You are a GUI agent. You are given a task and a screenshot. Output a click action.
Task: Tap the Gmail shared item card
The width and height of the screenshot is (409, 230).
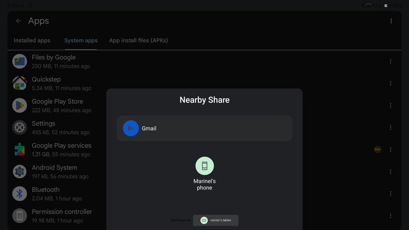click(x=204, y=128)
